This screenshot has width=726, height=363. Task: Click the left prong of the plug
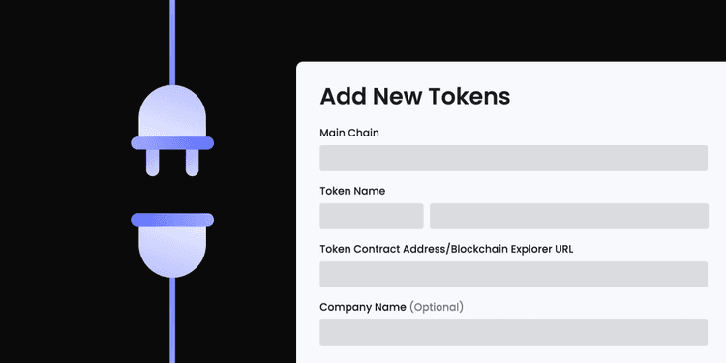[x=153, y=163]
